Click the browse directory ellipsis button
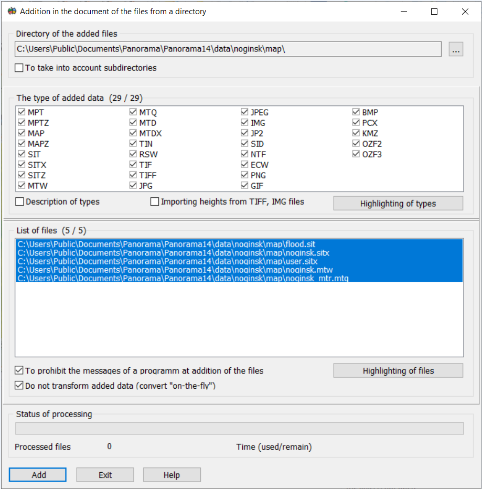Screen dimensions: 482x489 point(456,49)
